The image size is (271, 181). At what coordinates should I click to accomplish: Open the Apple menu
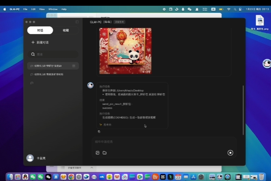(x=5, y=9)
